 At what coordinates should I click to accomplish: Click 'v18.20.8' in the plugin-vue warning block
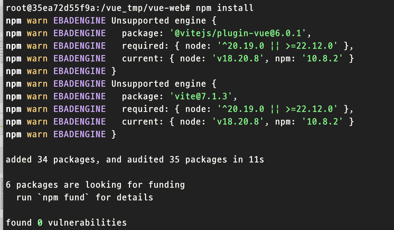[238, 58]
